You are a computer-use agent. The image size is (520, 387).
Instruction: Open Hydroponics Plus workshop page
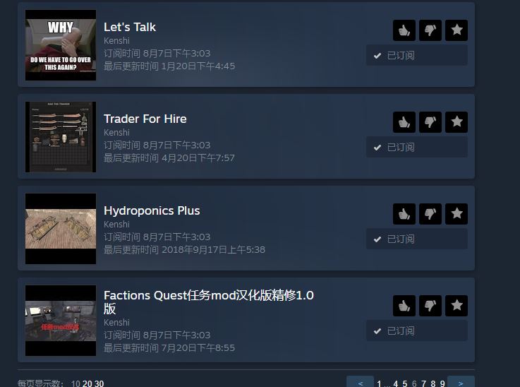click(152, 210)
